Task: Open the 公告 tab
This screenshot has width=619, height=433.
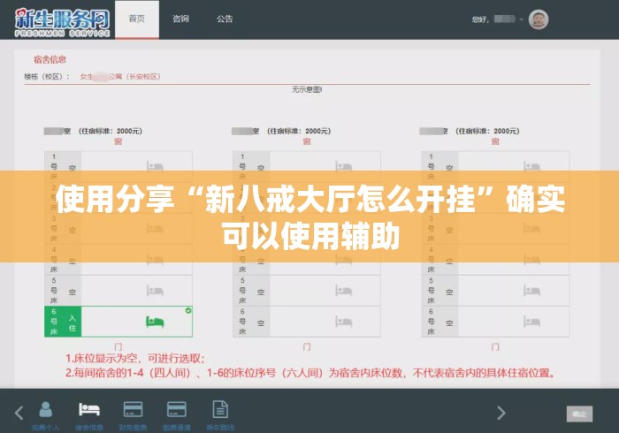Action: [x=225, y=19]
